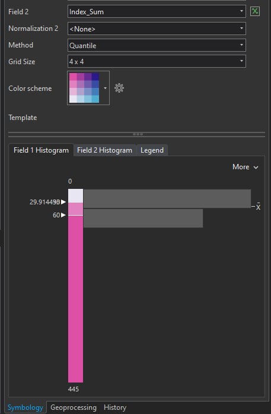Open the Field 2 Index_Sum dropdown

tap(157, 12)
